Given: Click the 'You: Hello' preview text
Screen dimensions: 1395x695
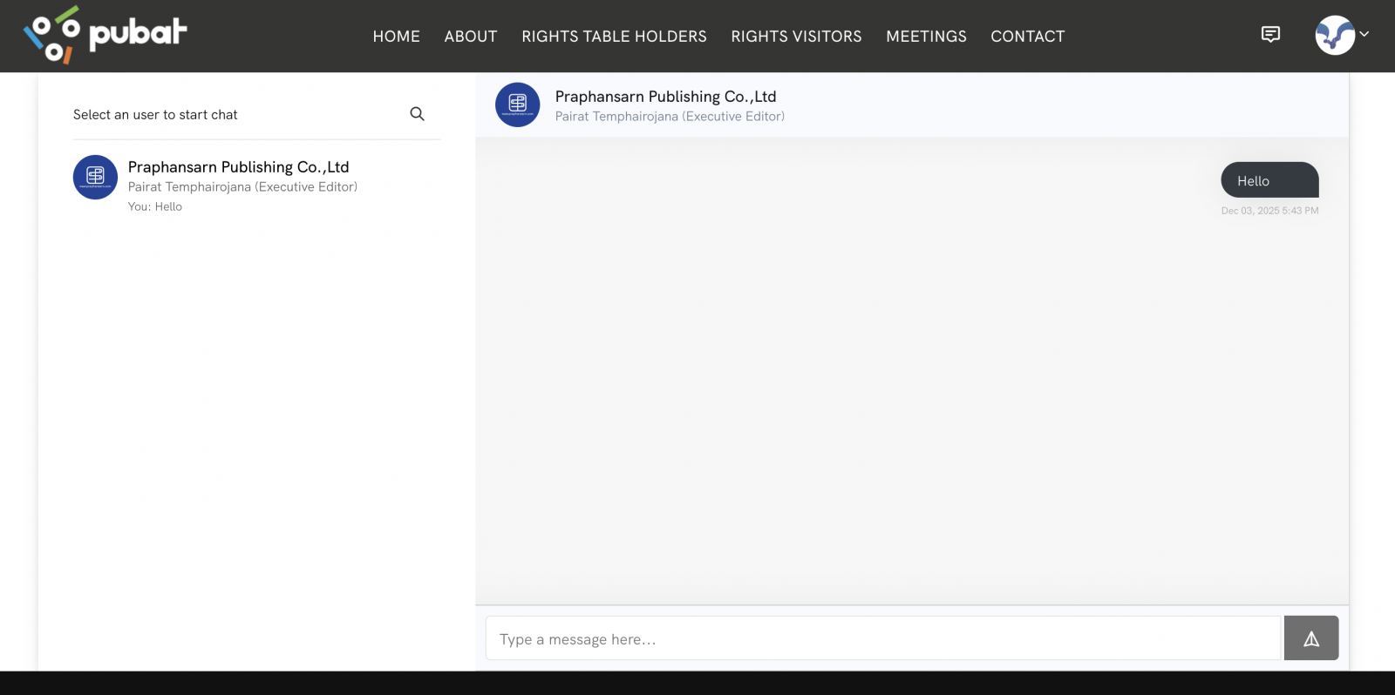Looking at the screenshot, I should [x=155, y=206].
